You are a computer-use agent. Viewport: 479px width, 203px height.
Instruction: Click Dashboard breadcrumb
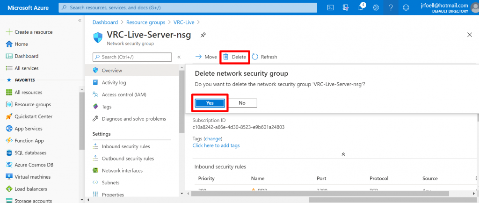105,22
